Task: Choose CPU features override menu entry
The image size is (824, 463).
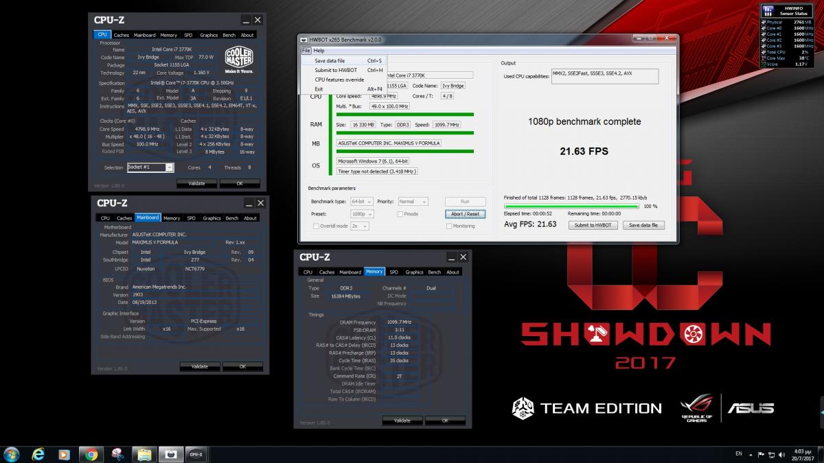Action: point(343,80)
